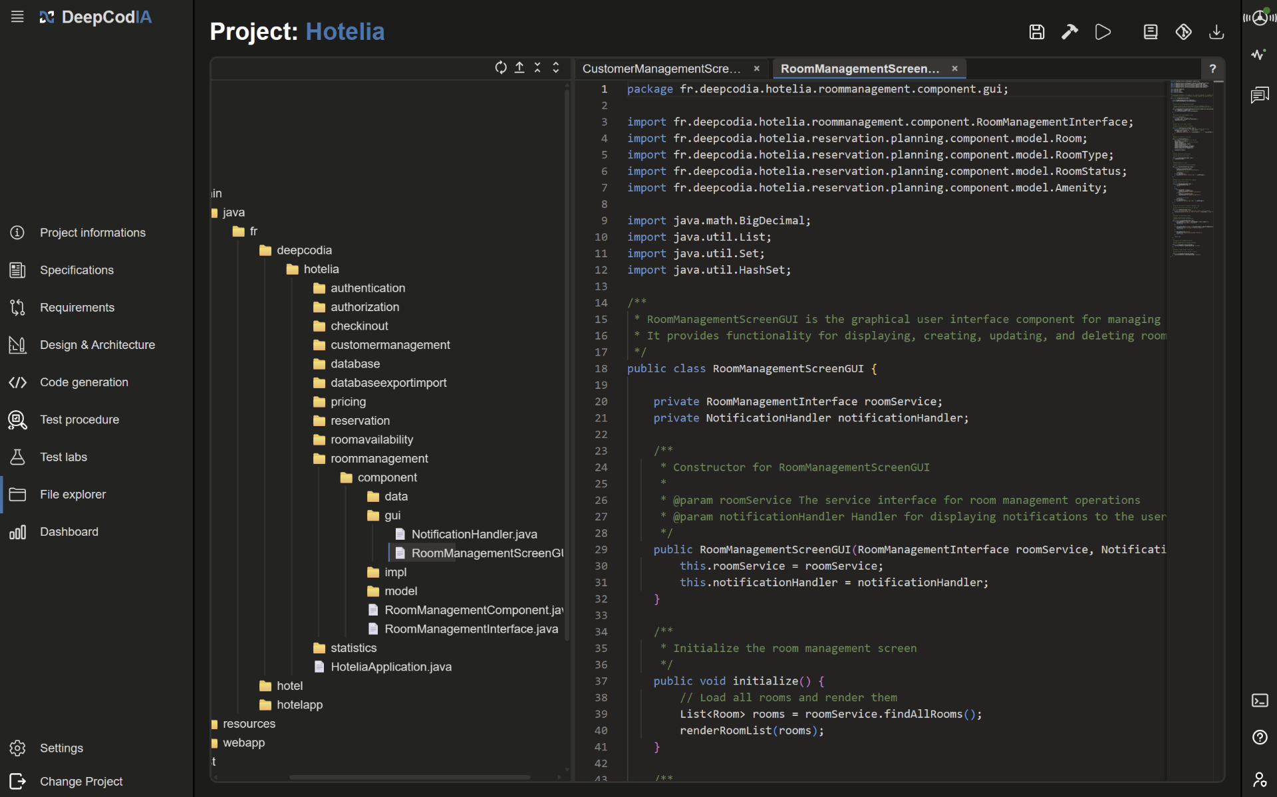
Task: Open HoteliaApplication.java file
Action: 382,667
